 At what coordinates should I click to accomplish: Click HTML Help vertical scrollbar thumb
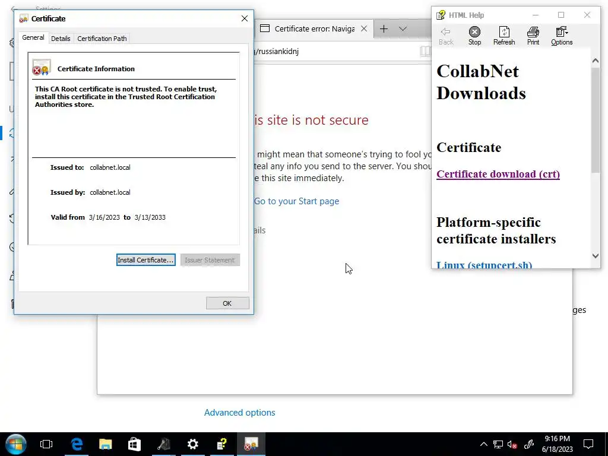[595, 120]
